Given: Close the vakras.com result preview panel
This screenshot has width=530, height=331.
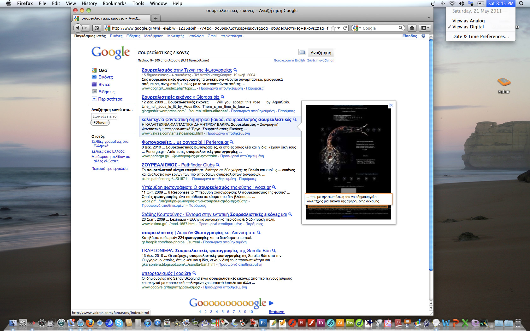Looking at the screenshot, I should [391, 105].
